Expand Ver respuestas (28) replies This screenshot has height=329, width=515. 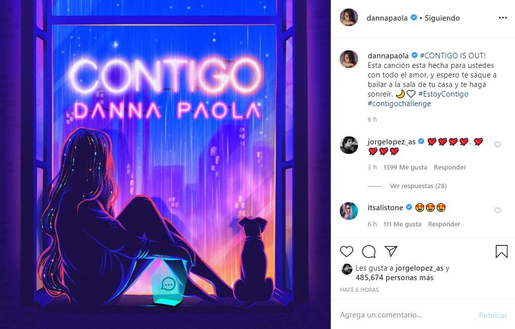click(418, 186)
